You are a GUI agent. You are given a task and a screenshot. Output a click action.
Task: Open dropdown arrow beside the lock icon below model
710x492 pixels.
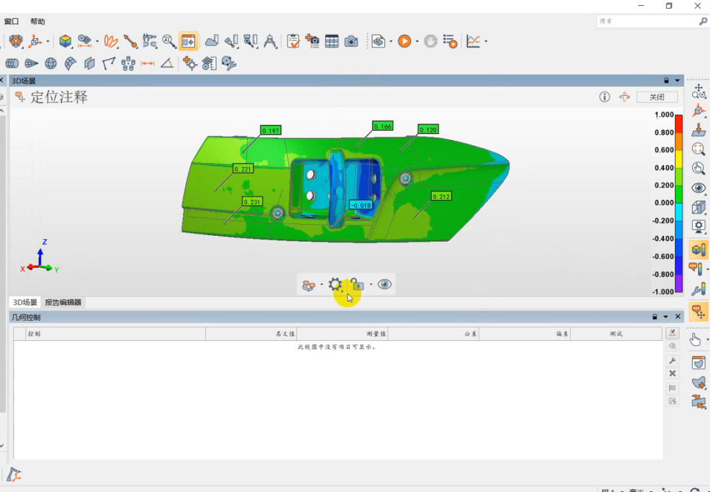point(371,285)
